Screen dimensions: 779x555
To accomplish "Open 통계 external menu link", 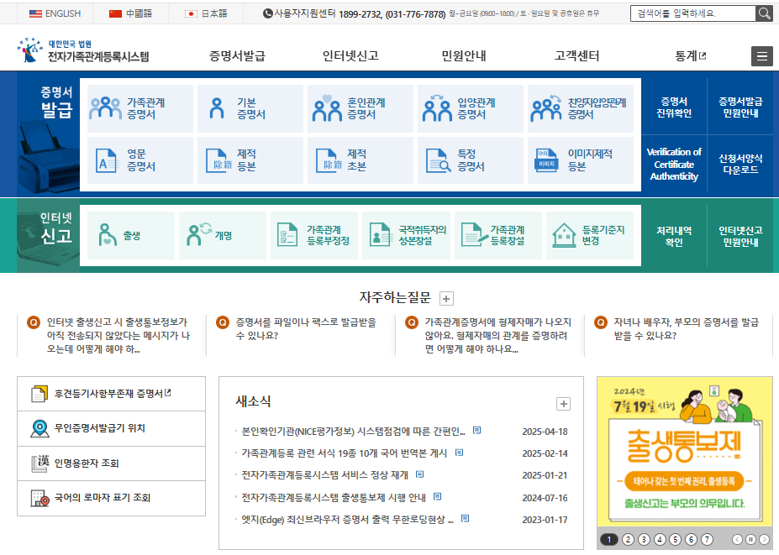I will 690,56.
